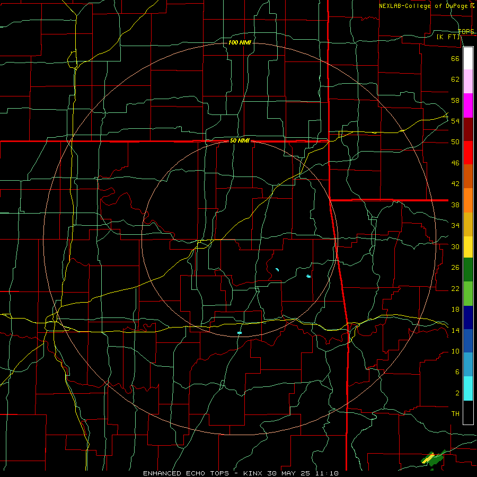Click the "38" legend value
The width and height of the screenshot is (477, 477).
(x=455, y=205)
